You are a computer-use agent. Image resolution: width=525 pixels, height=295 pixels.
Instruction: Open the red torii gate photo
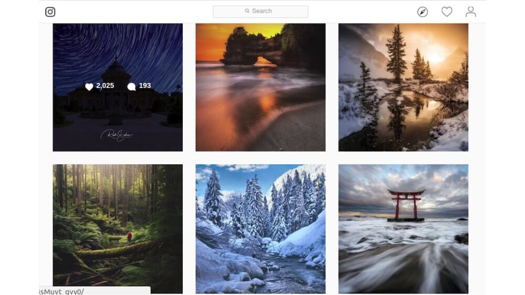(x=403, y=229)
